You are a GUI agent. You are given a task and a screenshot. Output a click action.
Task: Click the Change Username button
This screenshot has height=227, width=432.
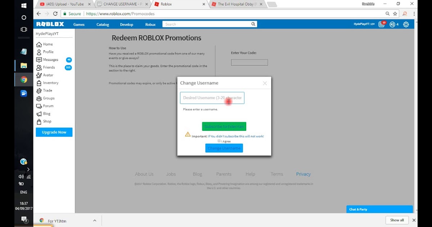(224, 148)
